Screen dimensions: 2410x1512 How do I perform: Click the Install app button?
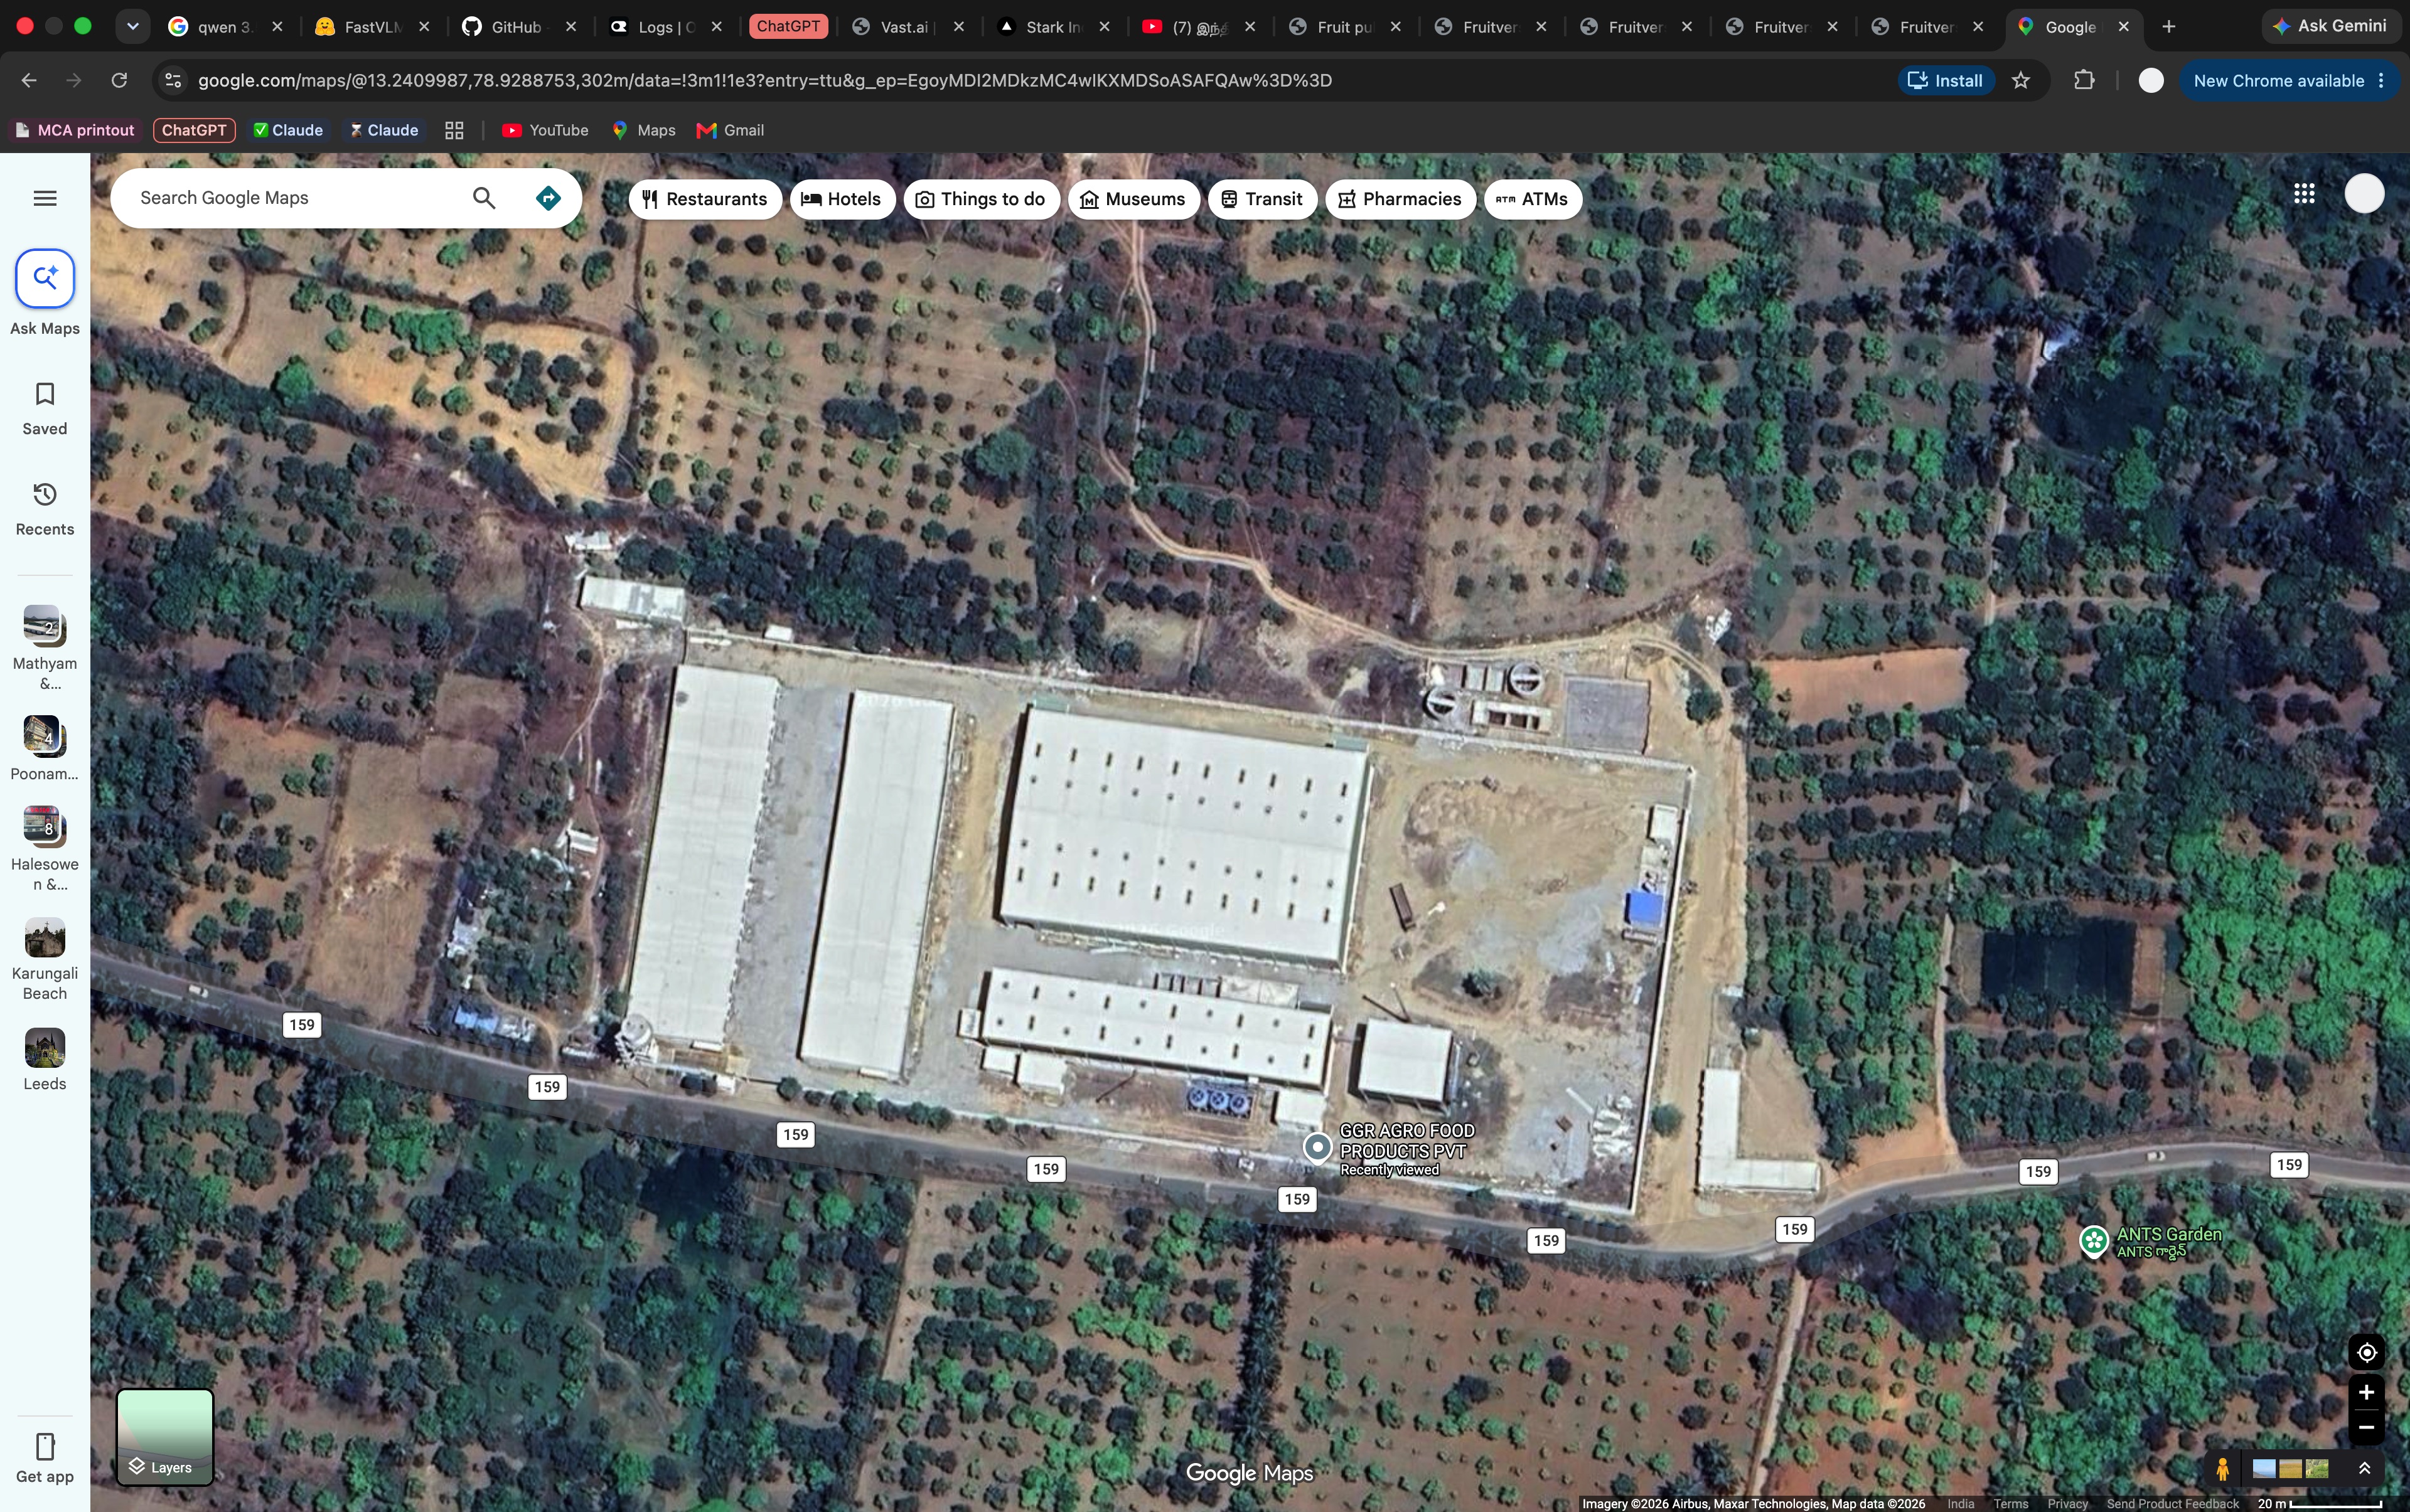(1946, 81)
